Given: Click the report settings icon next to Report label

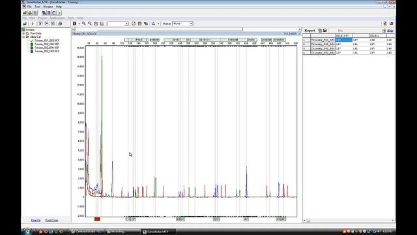Looking at the screenshot, I should (320, 31).
